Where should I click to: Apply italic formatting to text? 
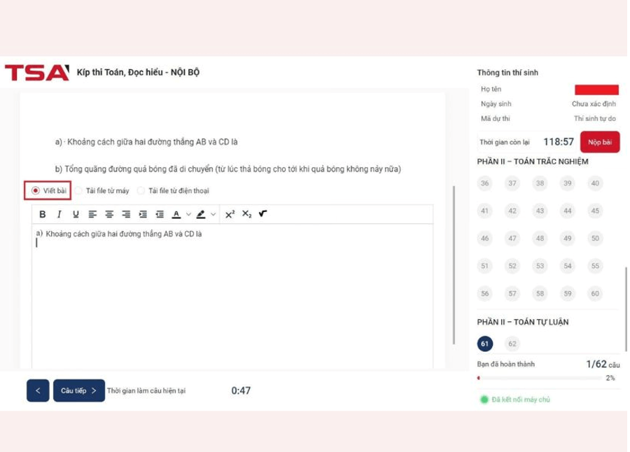[x=59, y=215]
